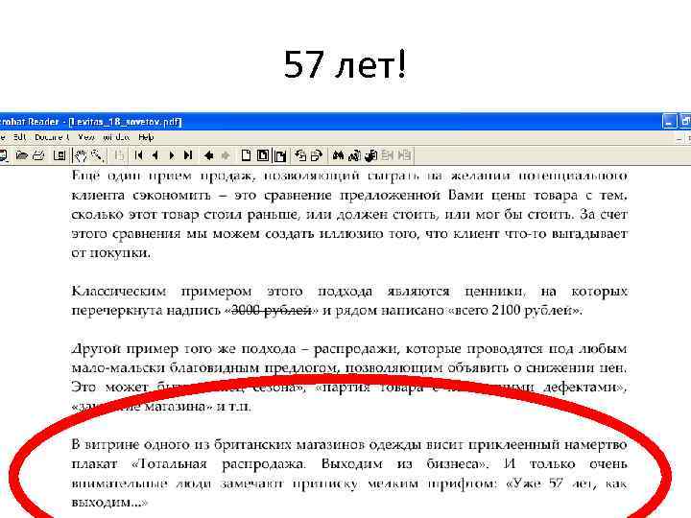Click the Find binoculars icon
Viewport: 691px width, 518px height.
pos(338,155)
